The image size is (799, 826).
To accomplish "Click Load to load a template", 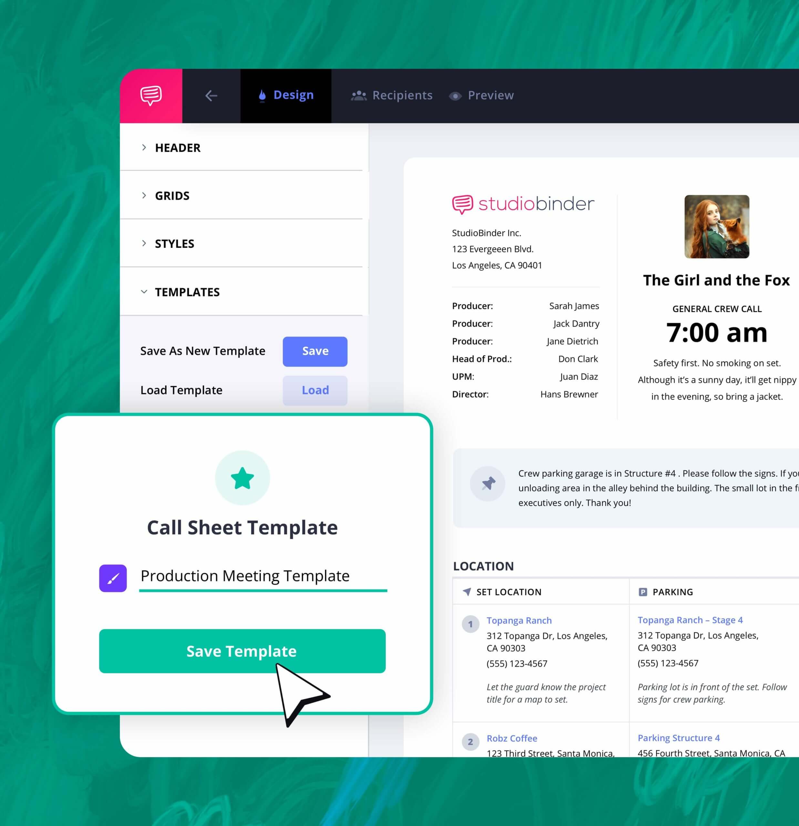I will tap(315, 389).
